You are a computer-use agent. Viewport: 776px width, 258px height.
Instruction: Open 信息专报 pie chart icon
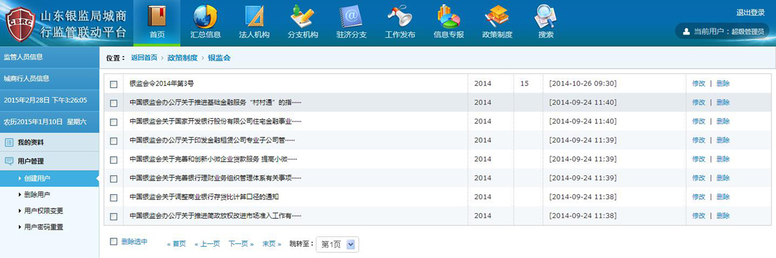tap(449, 16)
